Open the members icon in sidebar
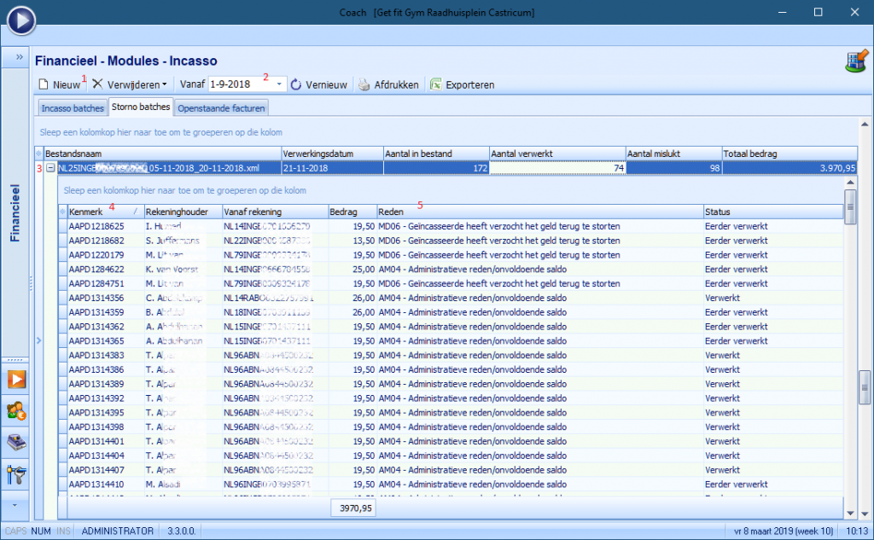Viewport: 874px width, 540px height. [17, 410]
